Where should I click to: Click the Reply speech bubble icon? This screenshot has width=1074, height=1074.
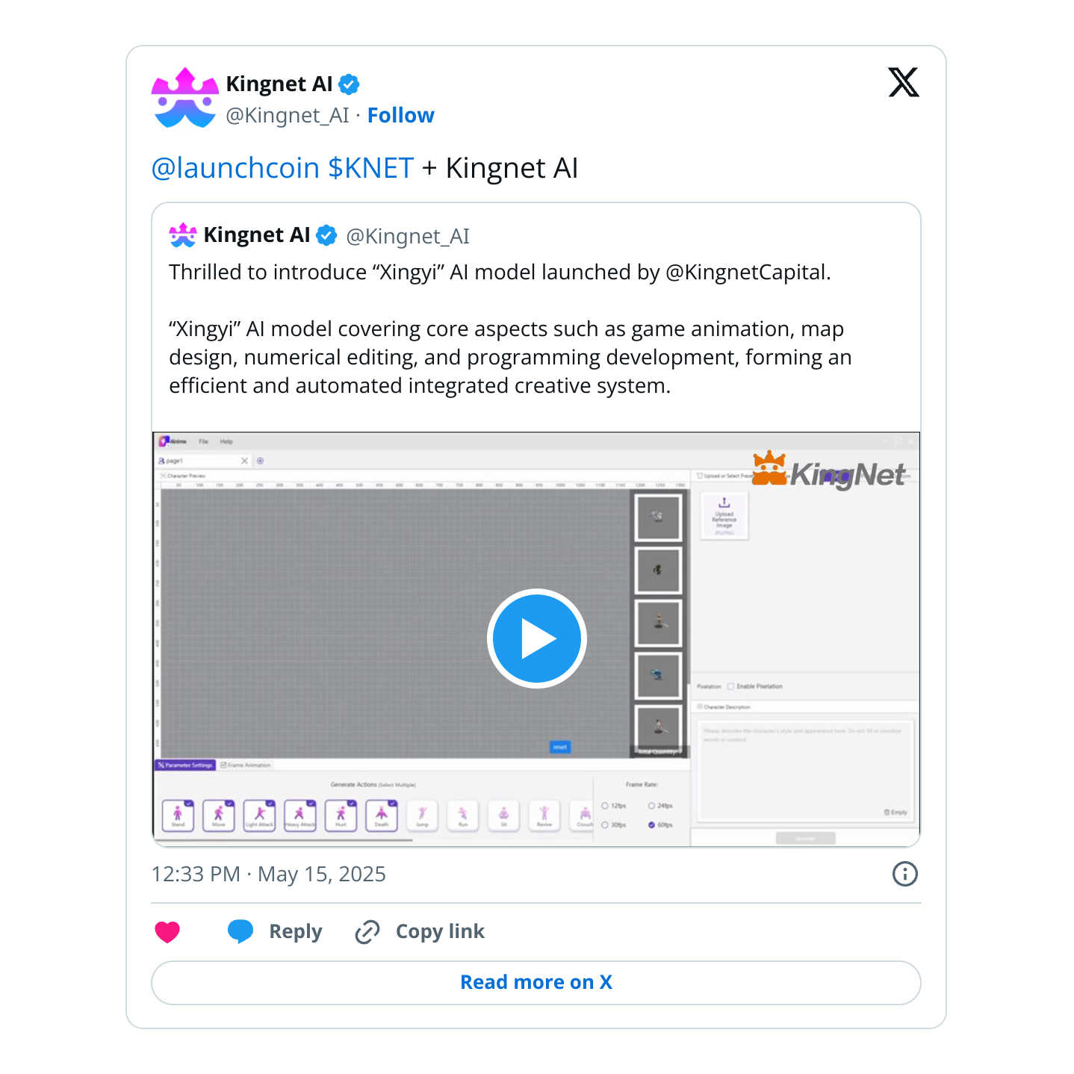[x=240, y=931]
